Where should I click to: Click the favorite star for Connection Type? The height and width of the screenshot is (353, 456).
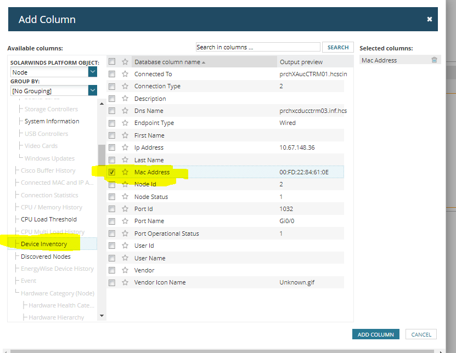point(125,86)
